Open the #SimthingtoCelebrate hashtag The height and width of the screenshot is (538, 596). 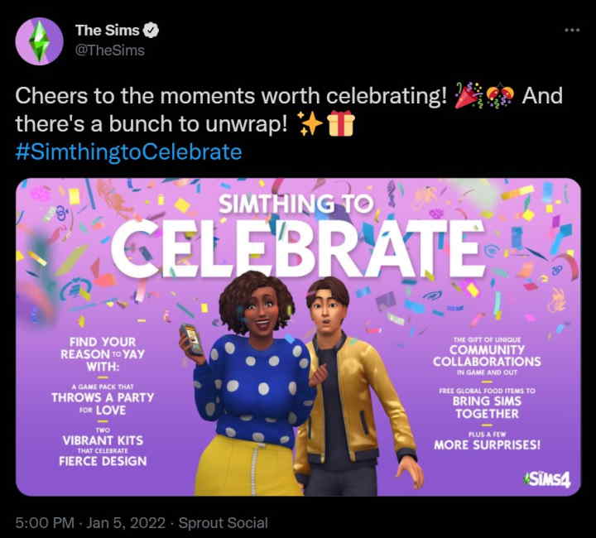click(x=128, y=152)
